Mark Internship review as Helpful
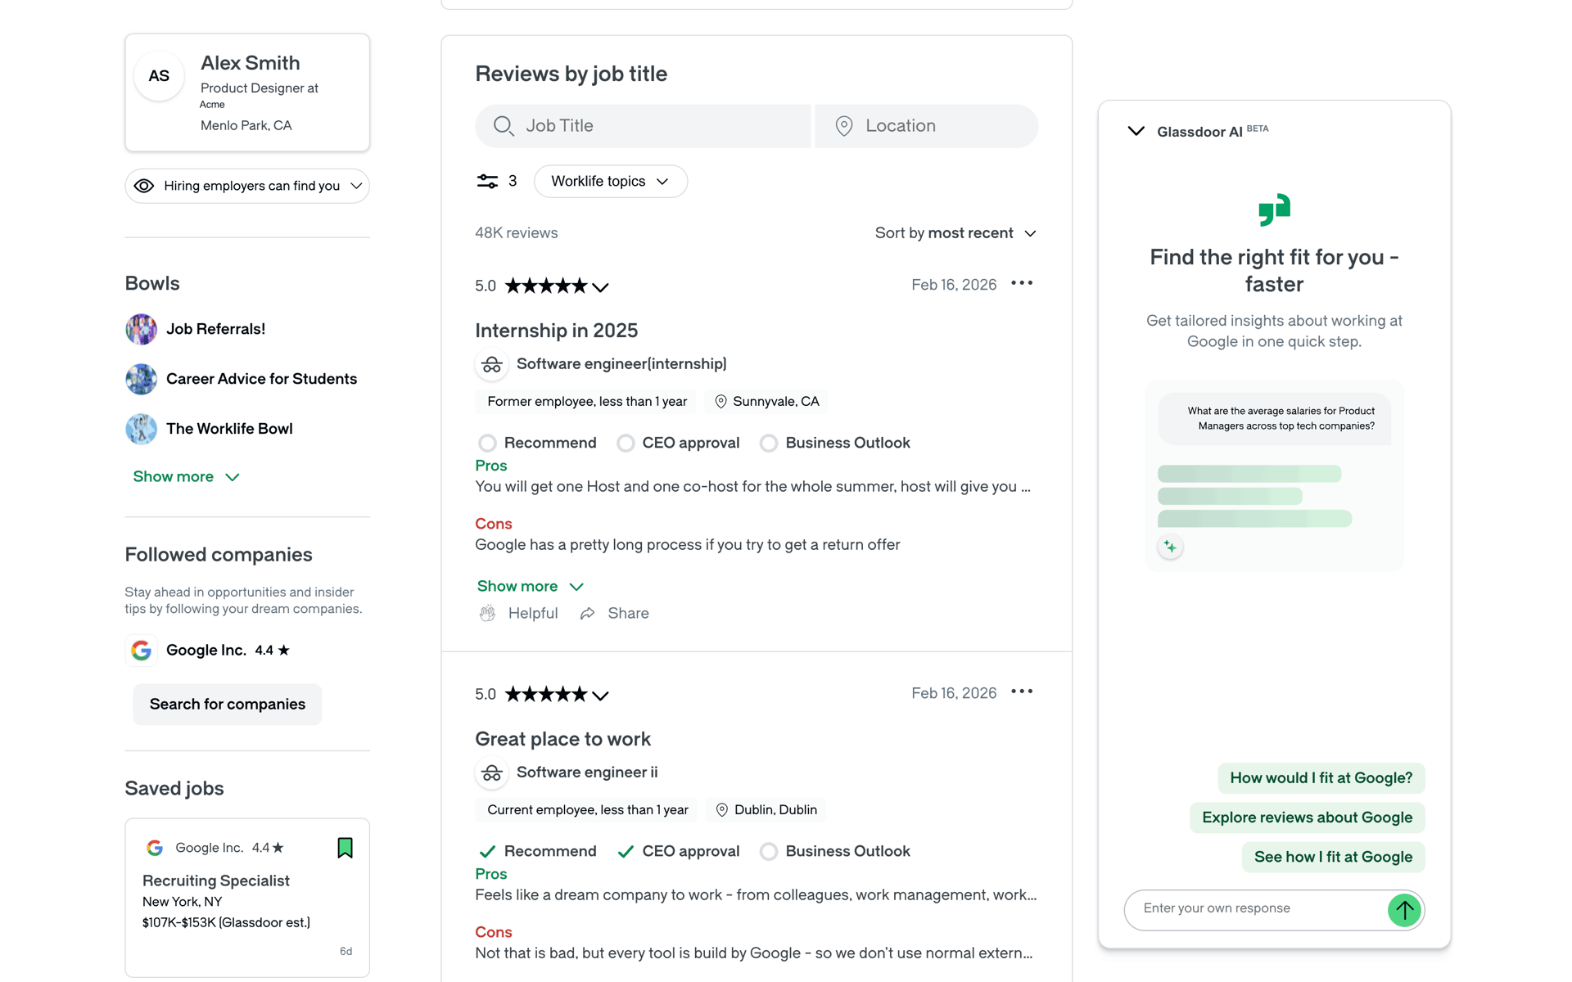The image size is (1572, 982). coord(518,614)
